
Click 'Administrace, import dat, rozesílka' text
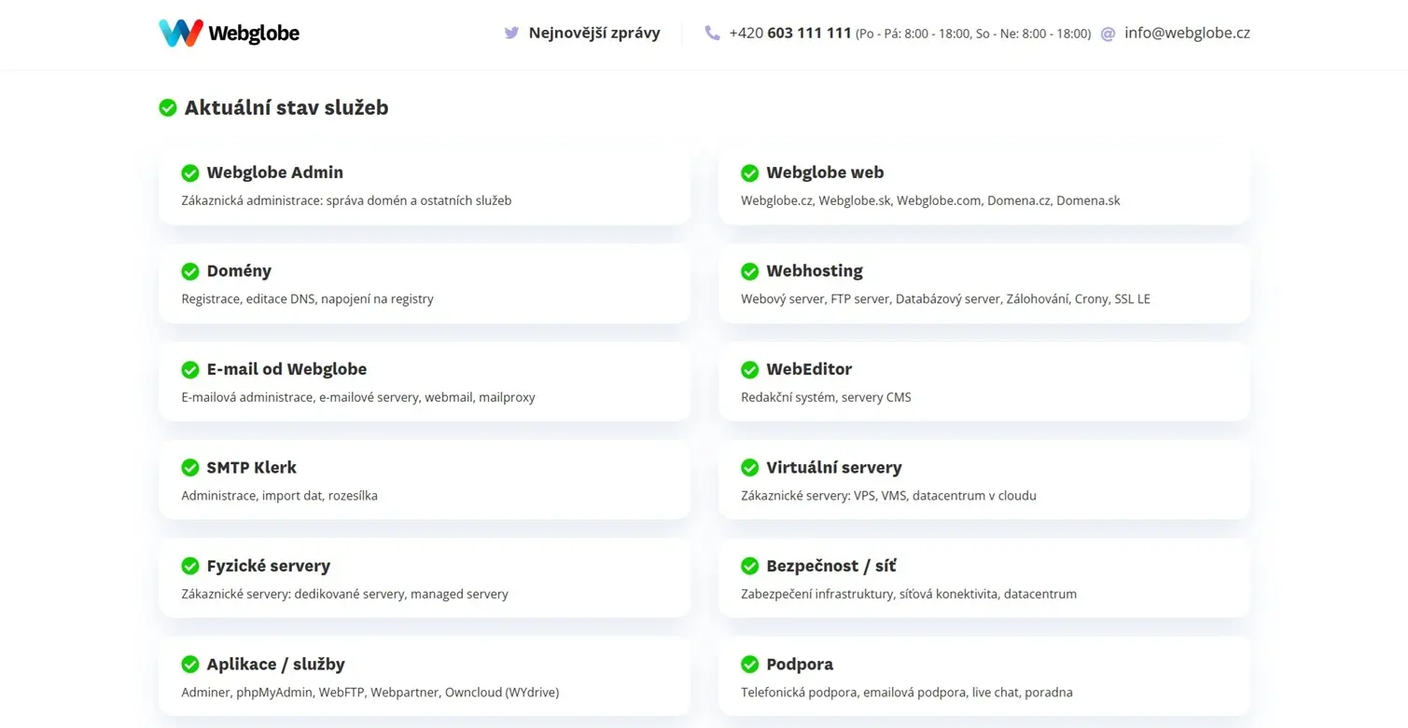(279, 496)
